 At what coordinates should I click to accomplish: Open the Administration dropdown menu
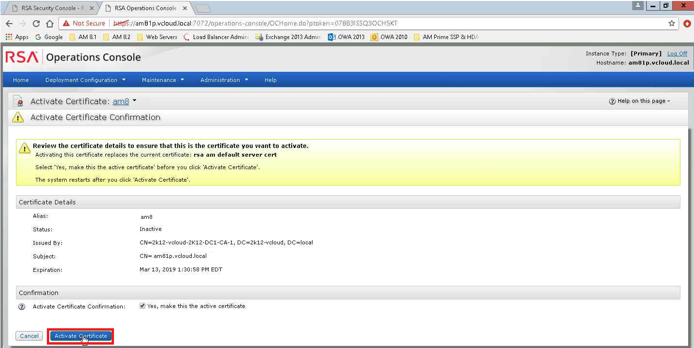coord(224,80)
